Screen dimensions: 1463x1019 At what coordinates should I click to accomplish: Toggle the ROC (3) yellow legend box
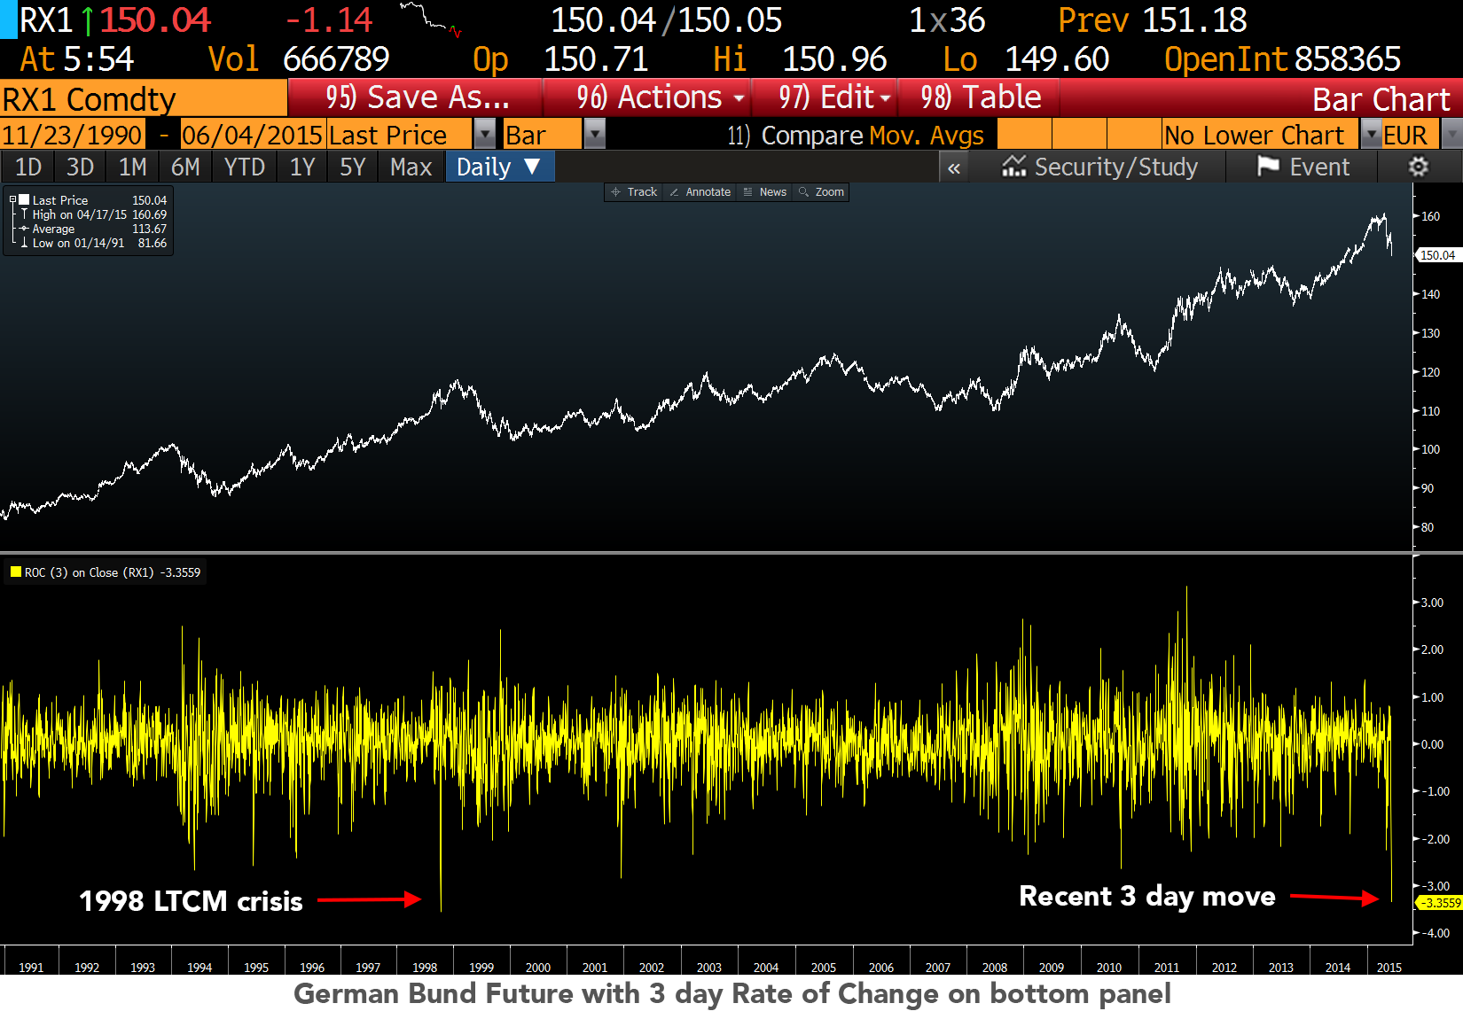coord(16,572)
